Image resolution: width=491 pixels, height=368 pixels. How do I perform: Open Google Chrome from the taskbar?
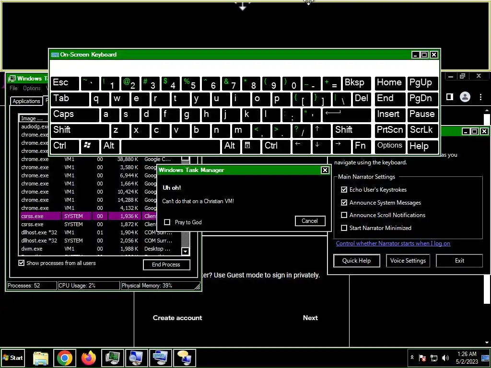65,358
